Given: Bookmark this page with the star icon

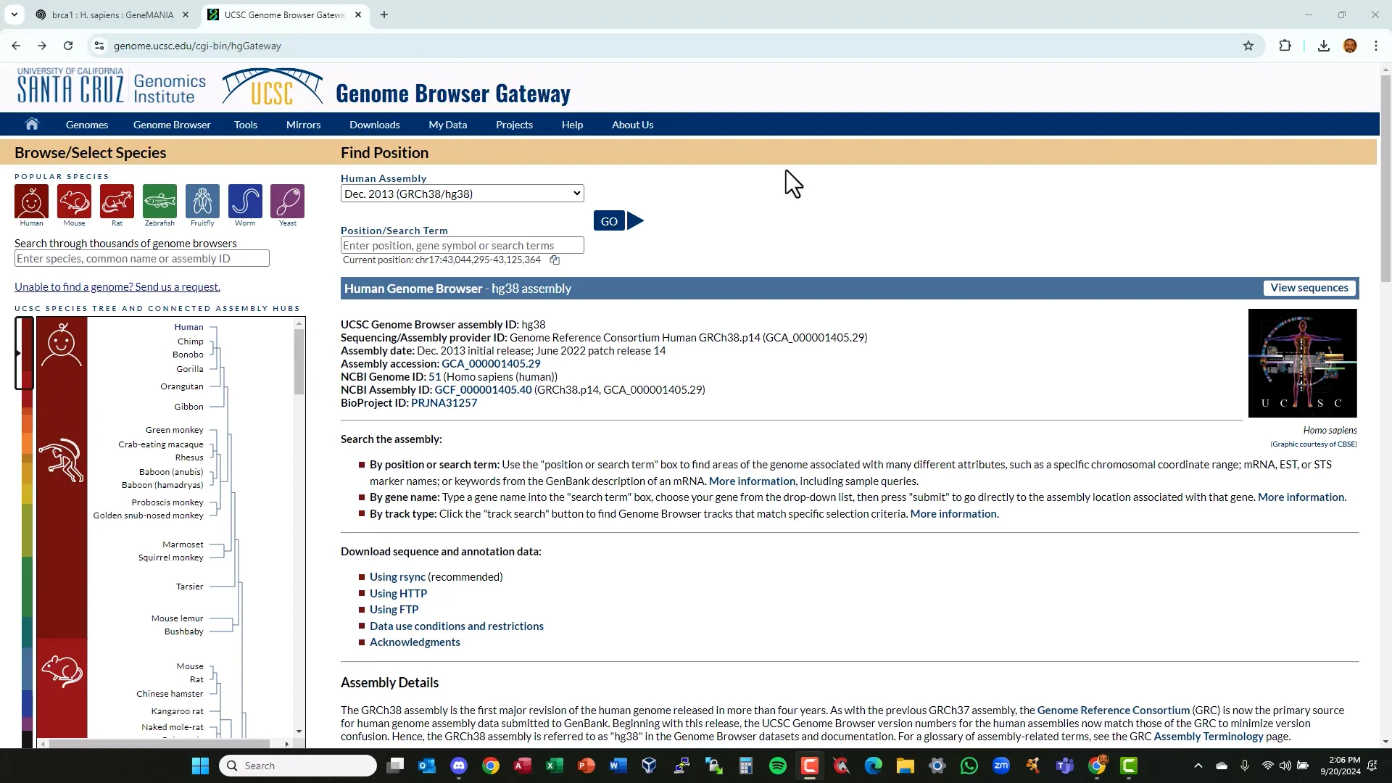Looking at the screenshot, I should [1248, 46].
